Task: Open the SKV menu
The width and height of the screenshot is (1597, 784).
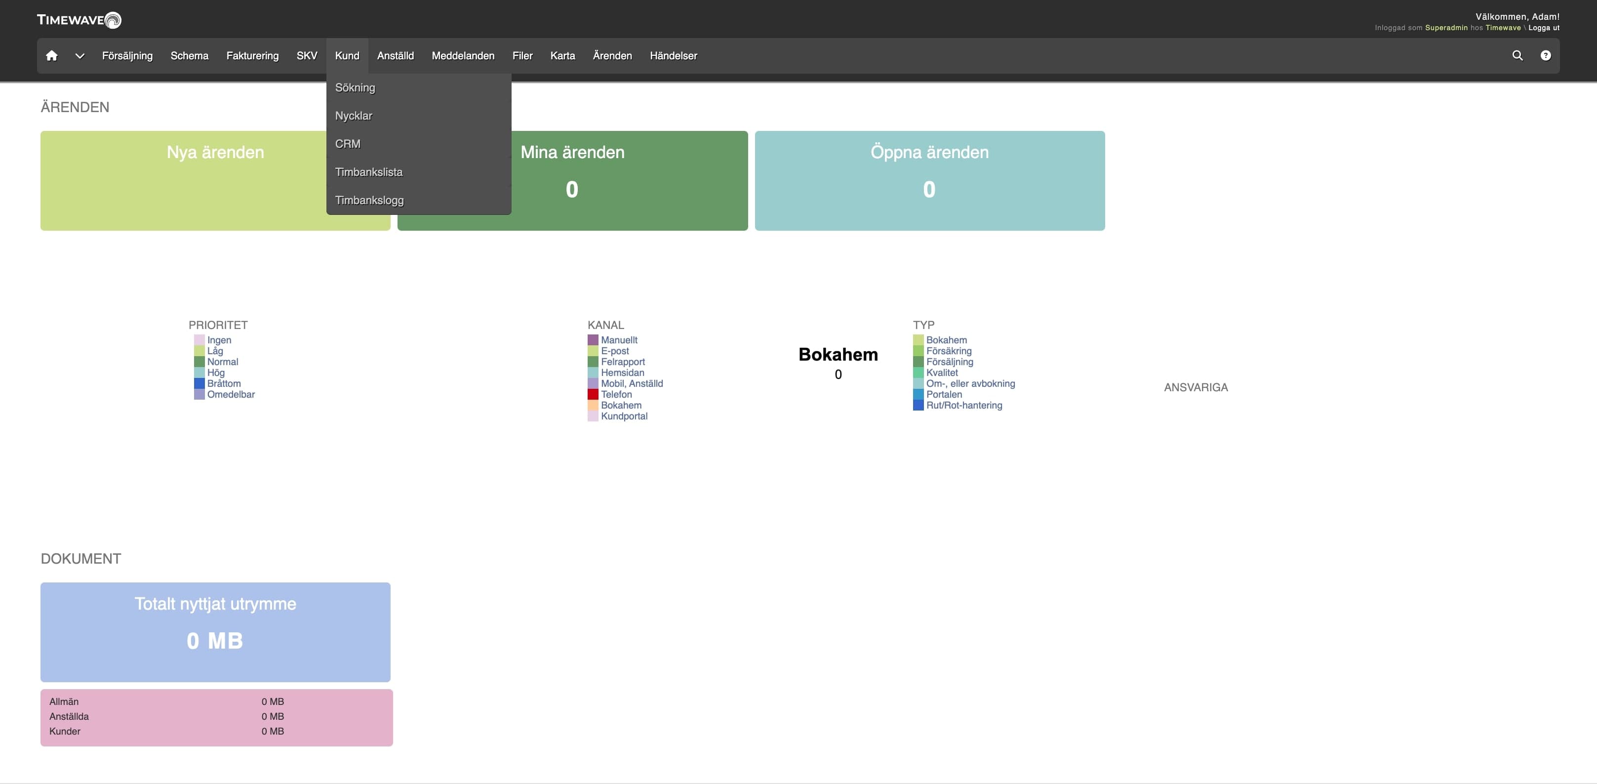Action: pos(307,56)
